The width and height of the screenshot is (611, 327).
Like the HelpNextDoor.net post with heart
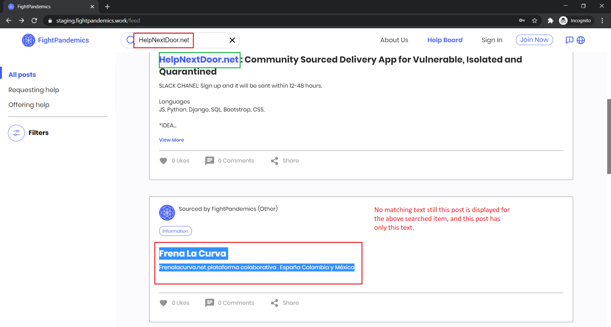(163, 161)
